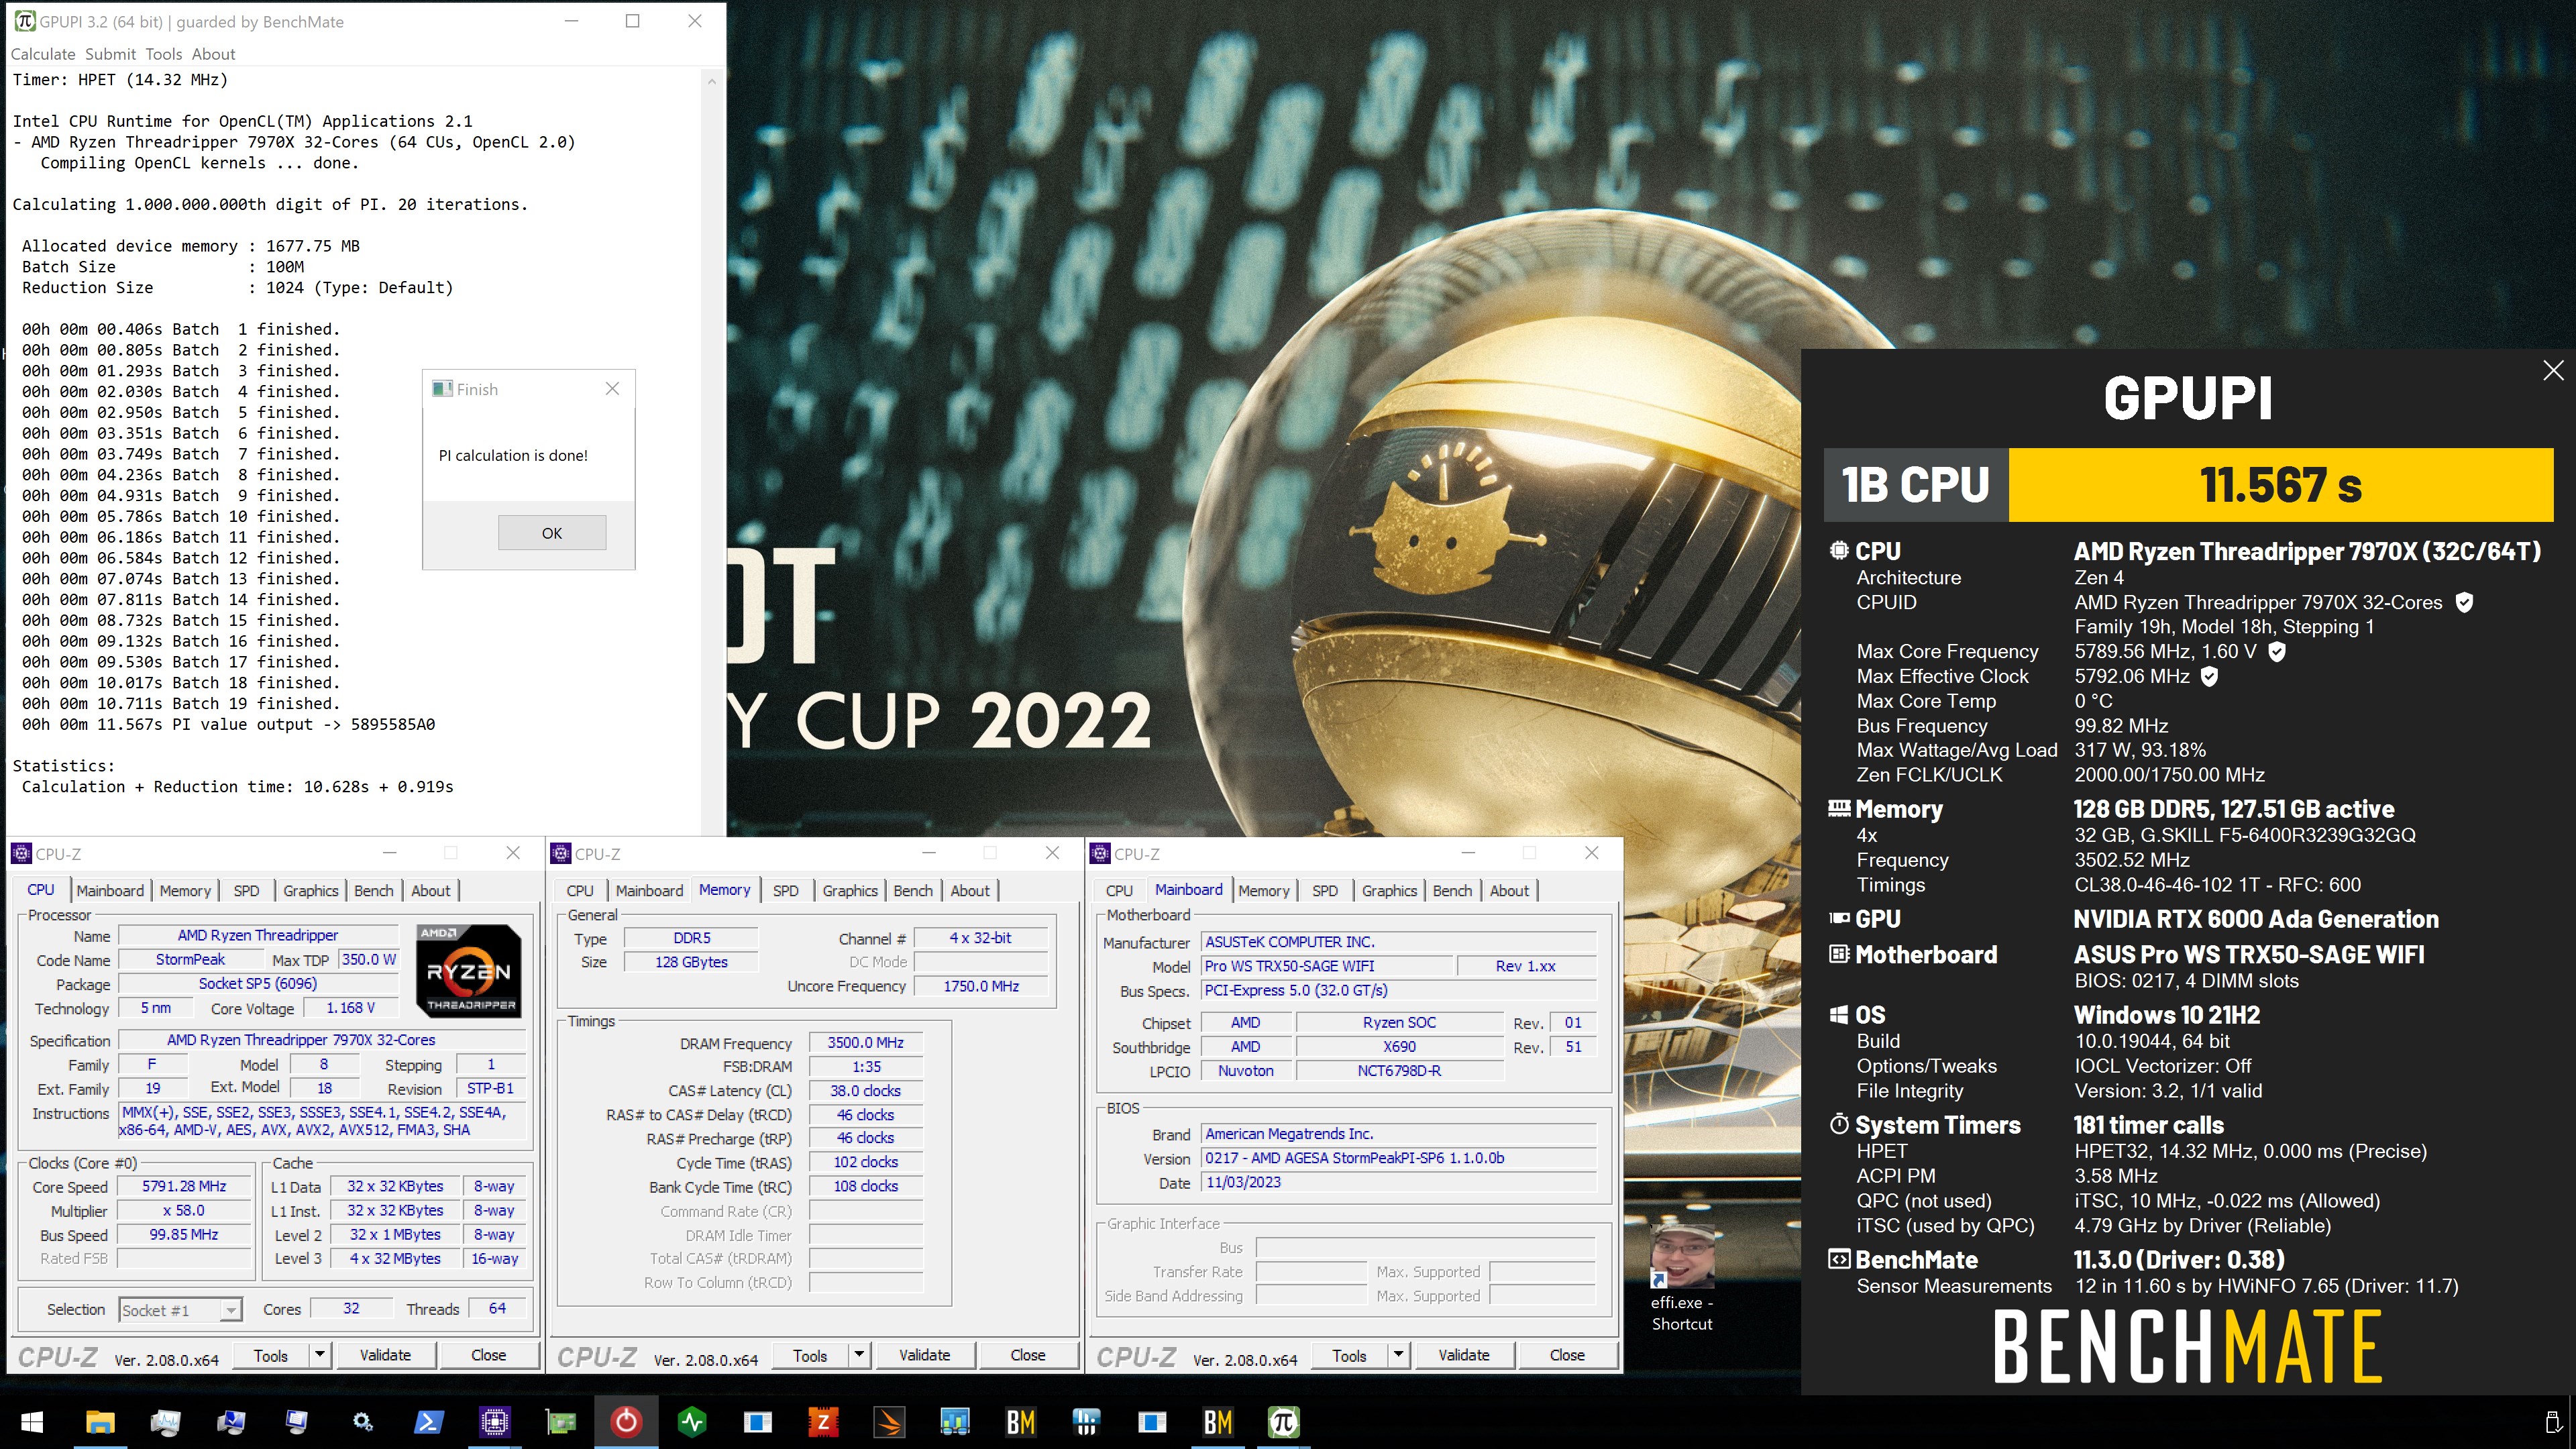Open the red power button taskbar app
Screen dimensions: 2576x1449
[626, 1421]
